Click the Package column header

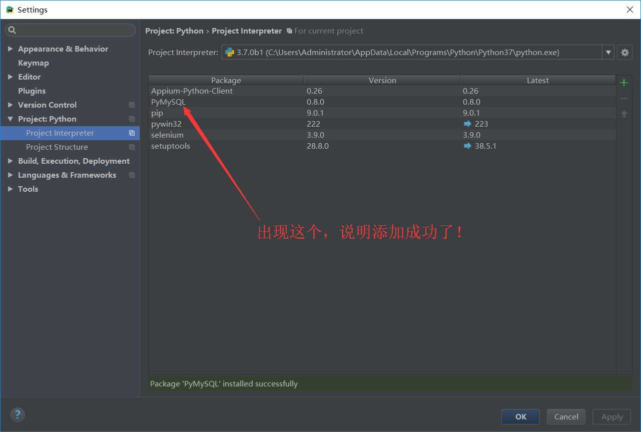point(226,80)
